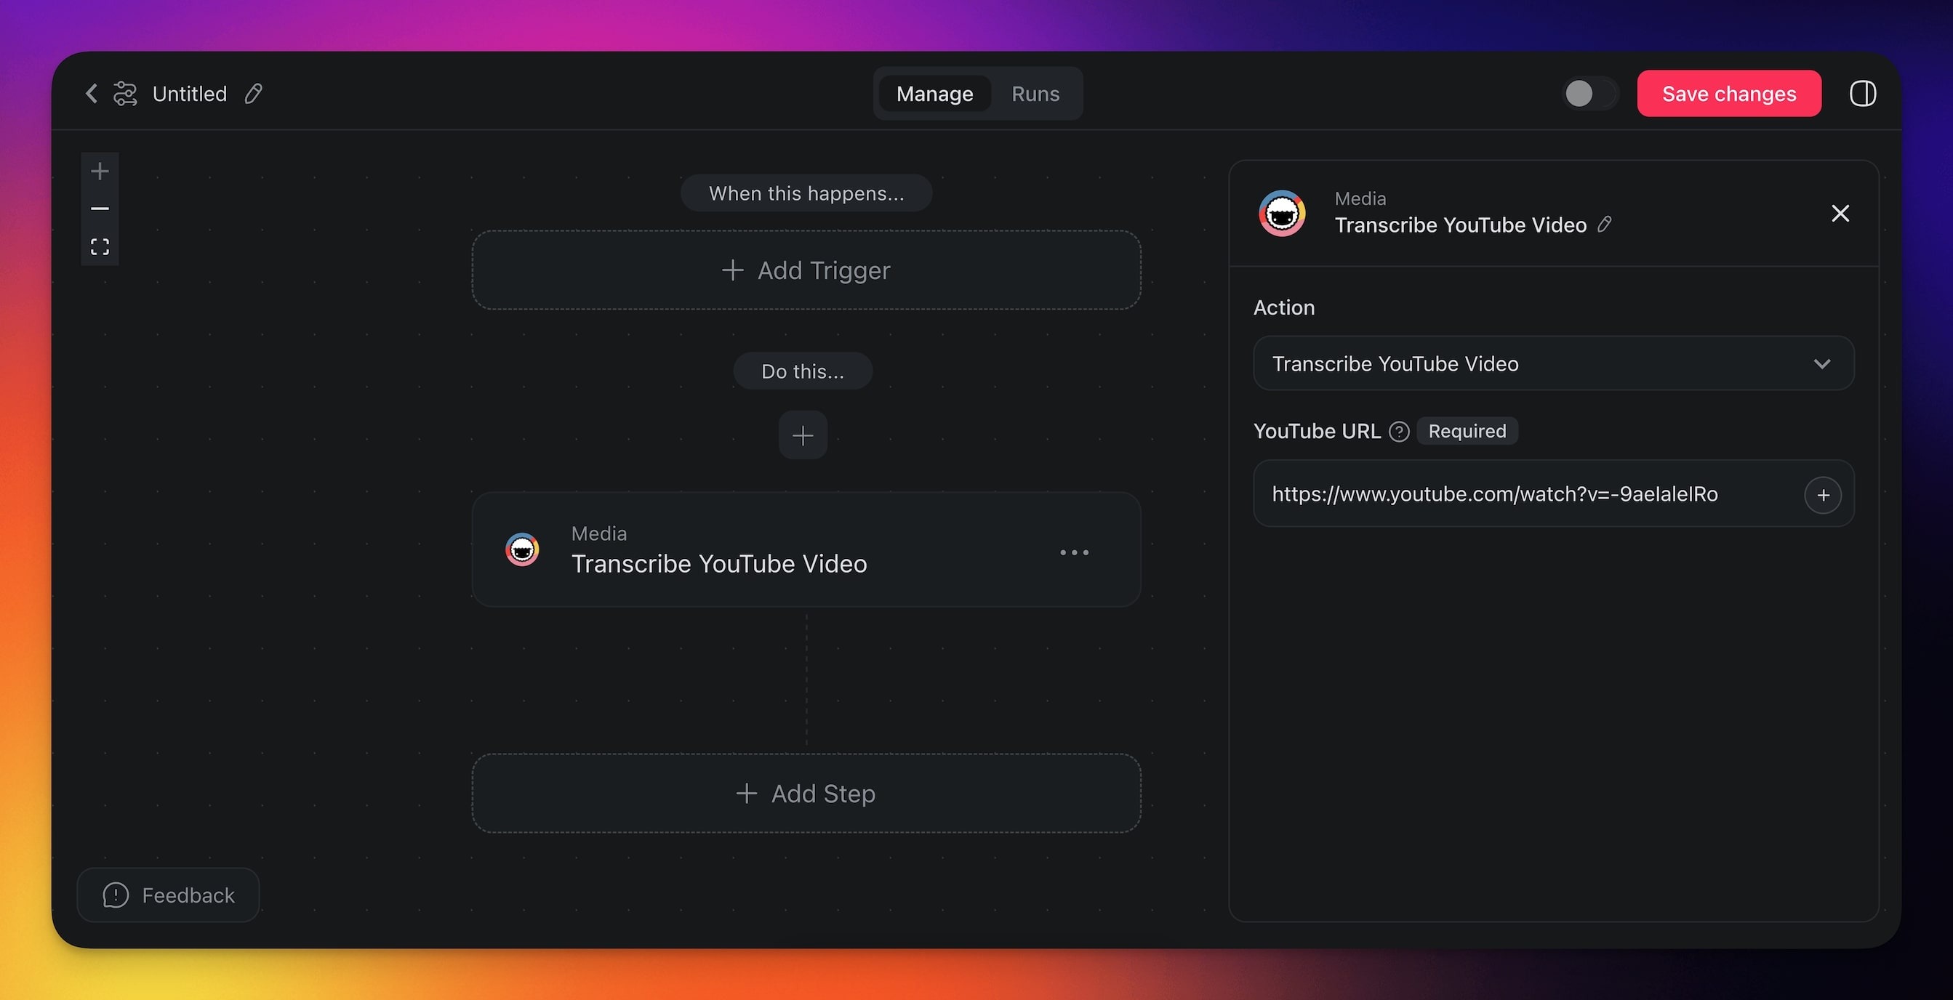
Task: Select the Manage tab
Action: click(934, 93)
